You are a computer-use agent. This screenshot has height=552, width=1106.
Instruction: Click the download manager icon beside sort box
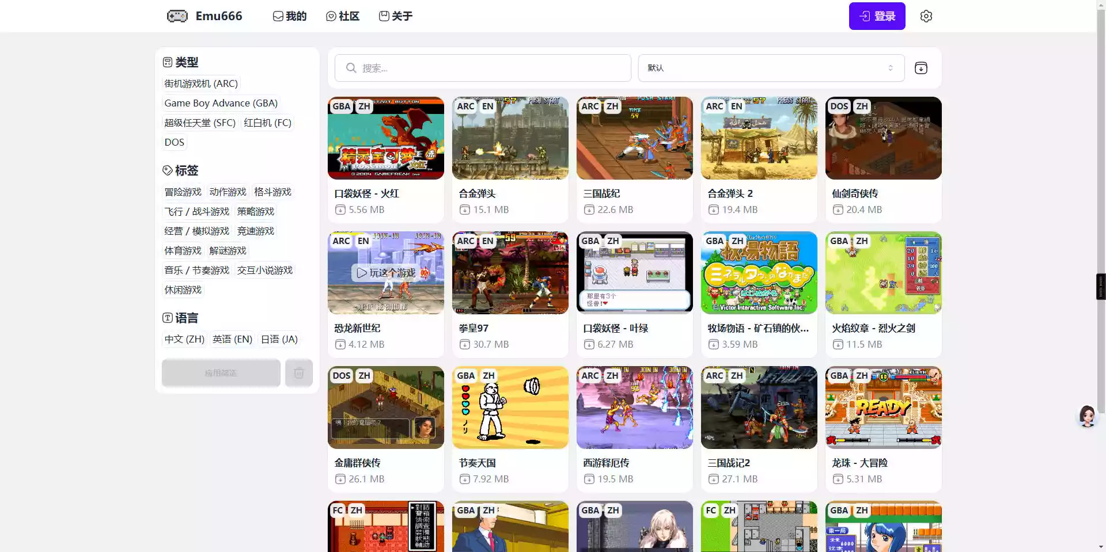921,68
